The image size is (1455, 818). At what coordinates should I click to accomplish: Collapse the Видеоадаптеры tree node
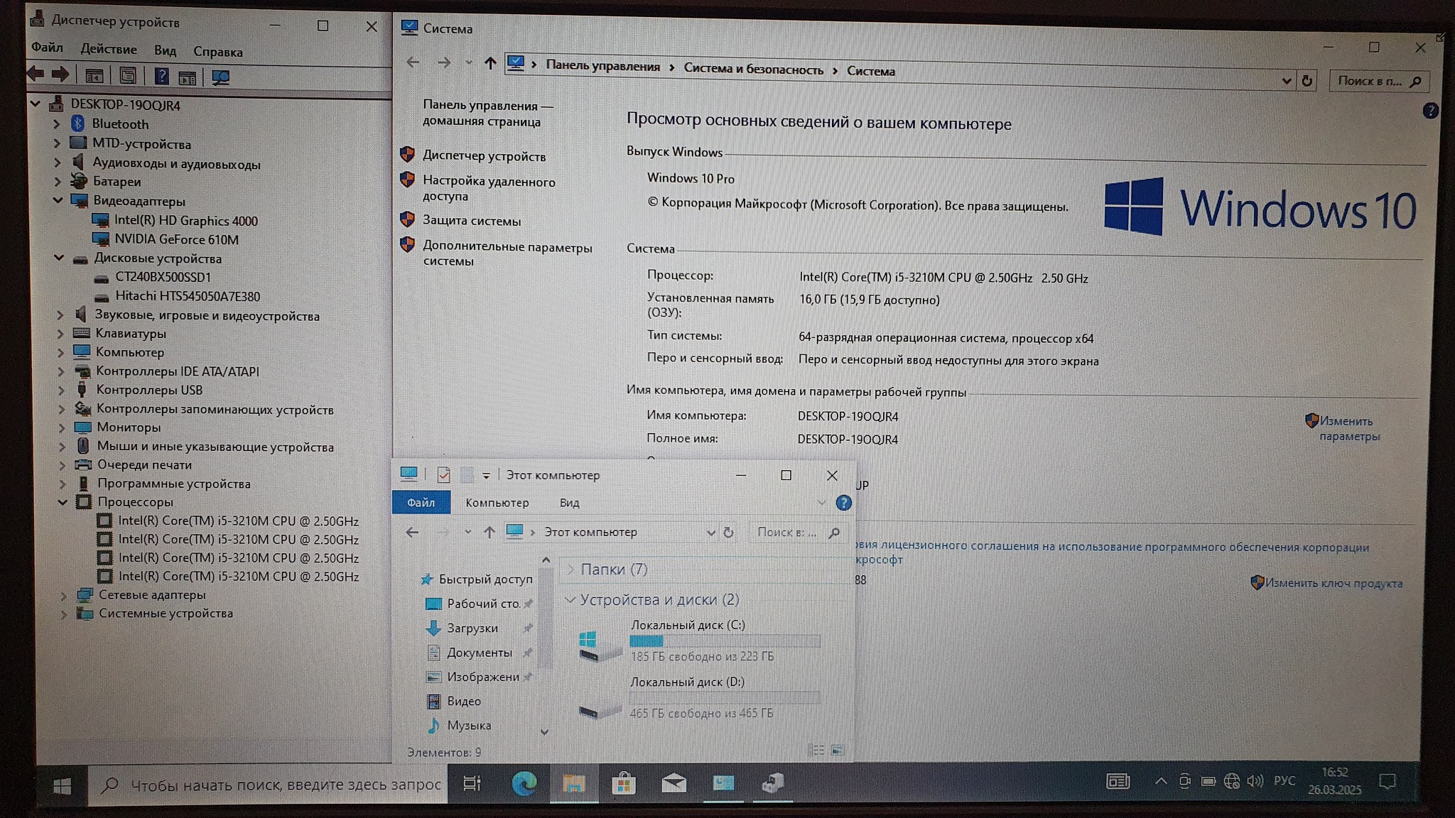(58, 200)
